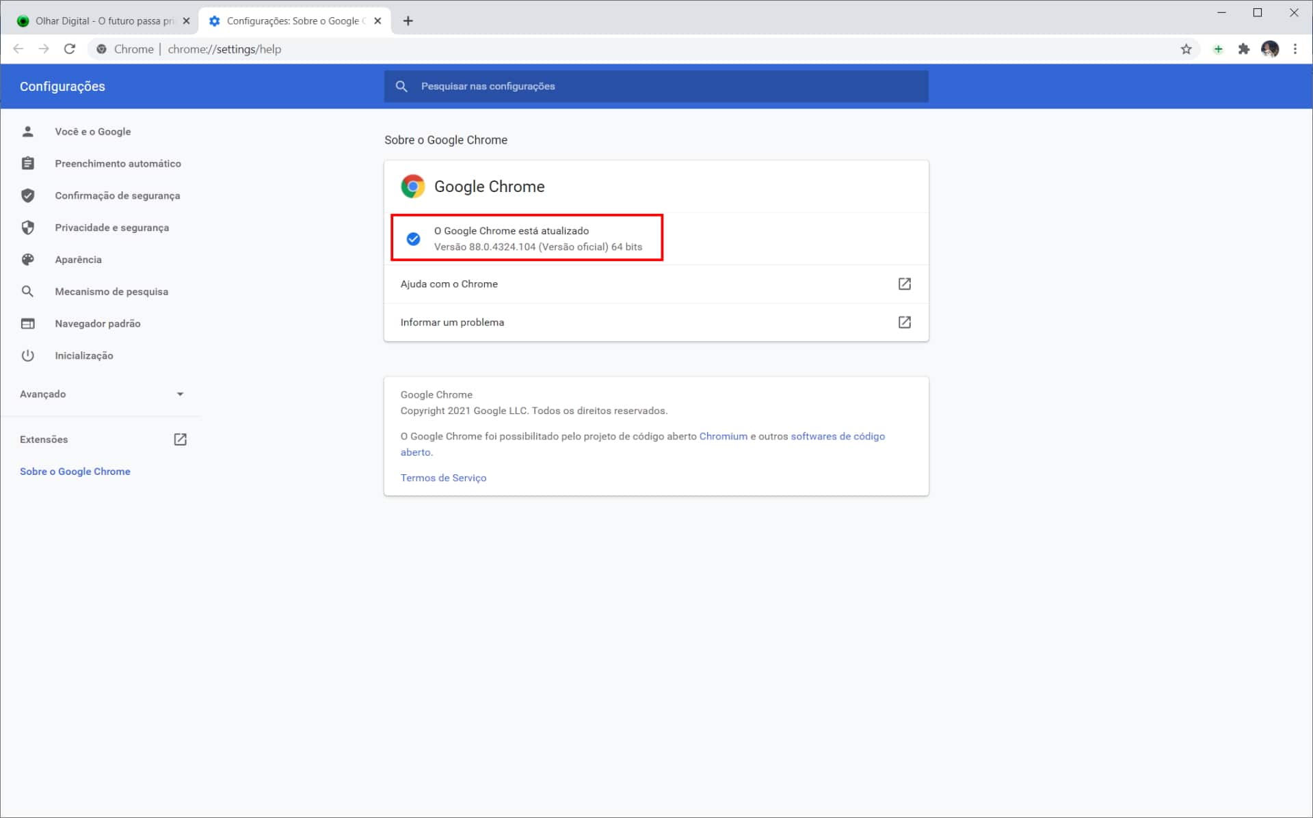The width and height of the screenshot is (1313, 818).
Task: Click the reload page icon
Action: [x=70, y=49]
